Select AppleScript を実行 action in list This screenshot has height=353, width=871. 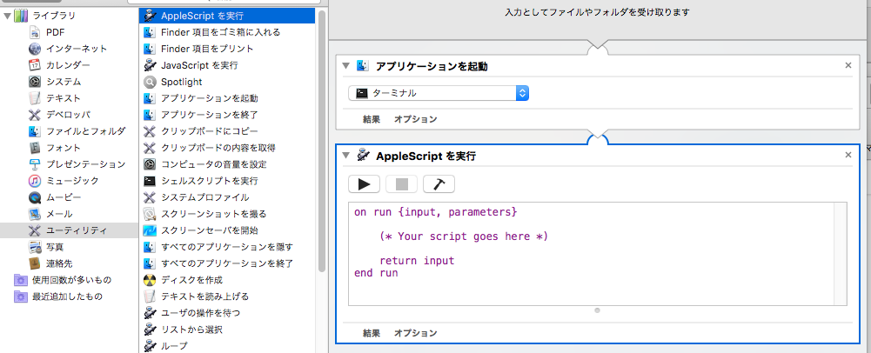(227, 16)
